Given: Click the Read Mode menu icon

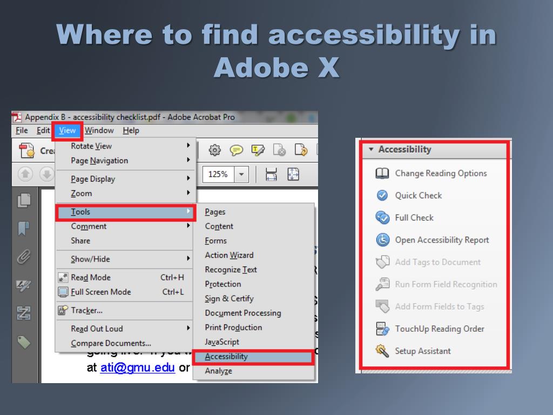Looking at the screenshot, I should point(63,278).
